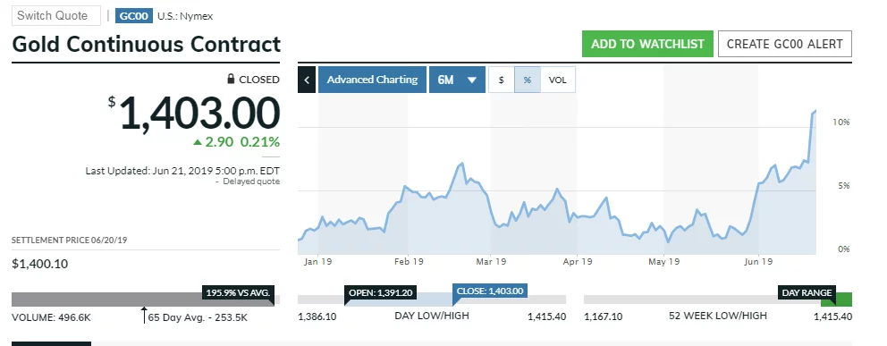Click the 65 Day Avg arrow marker
Screen dimensions: 887x346
point(144,315)
